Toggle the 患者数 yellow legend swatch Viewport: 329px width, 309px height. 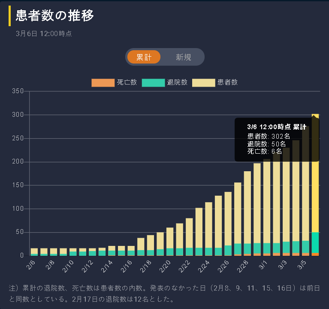pos(203,82)
